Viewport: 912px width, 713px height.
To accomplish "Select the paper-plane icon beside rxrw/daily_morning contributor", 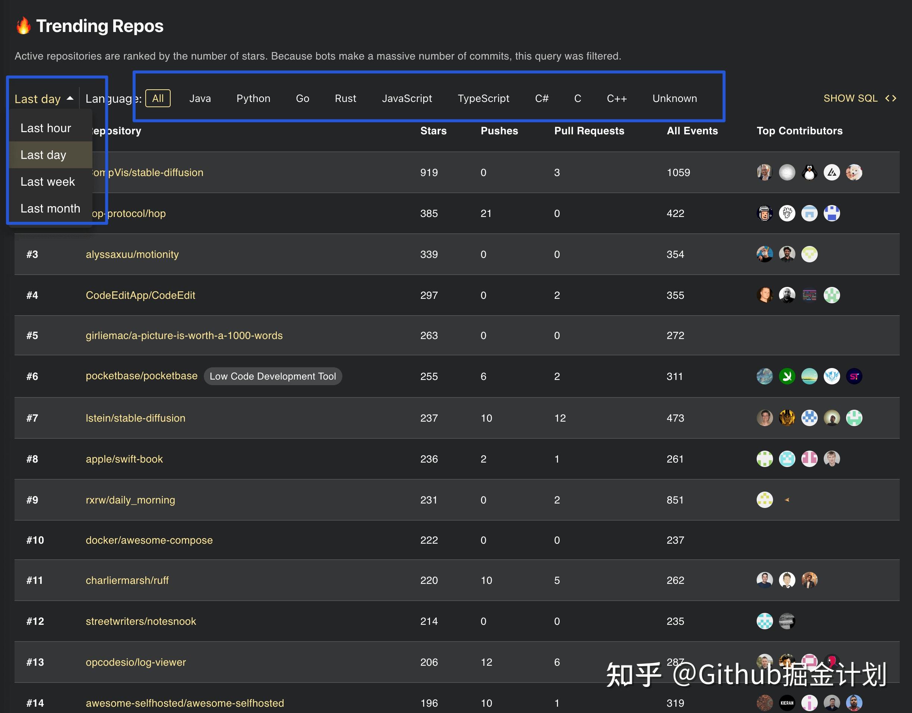I will point(787,500).
